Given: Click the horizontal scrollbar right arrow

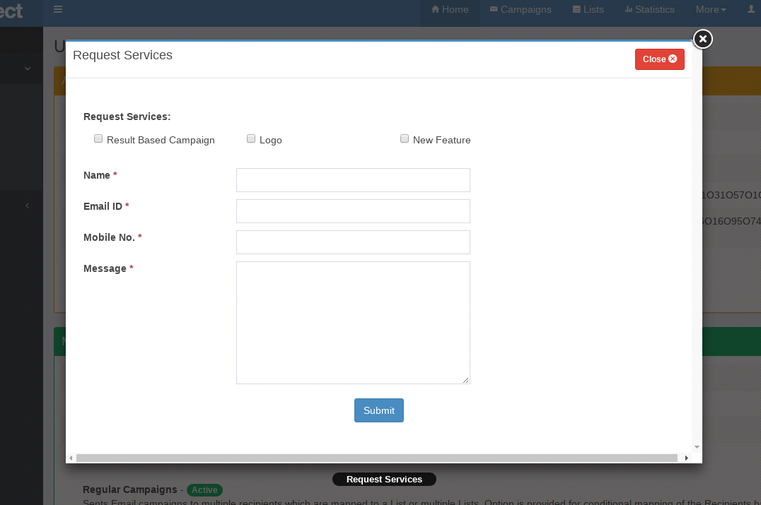Looking at the screenshot, I should tap(686, 458).
